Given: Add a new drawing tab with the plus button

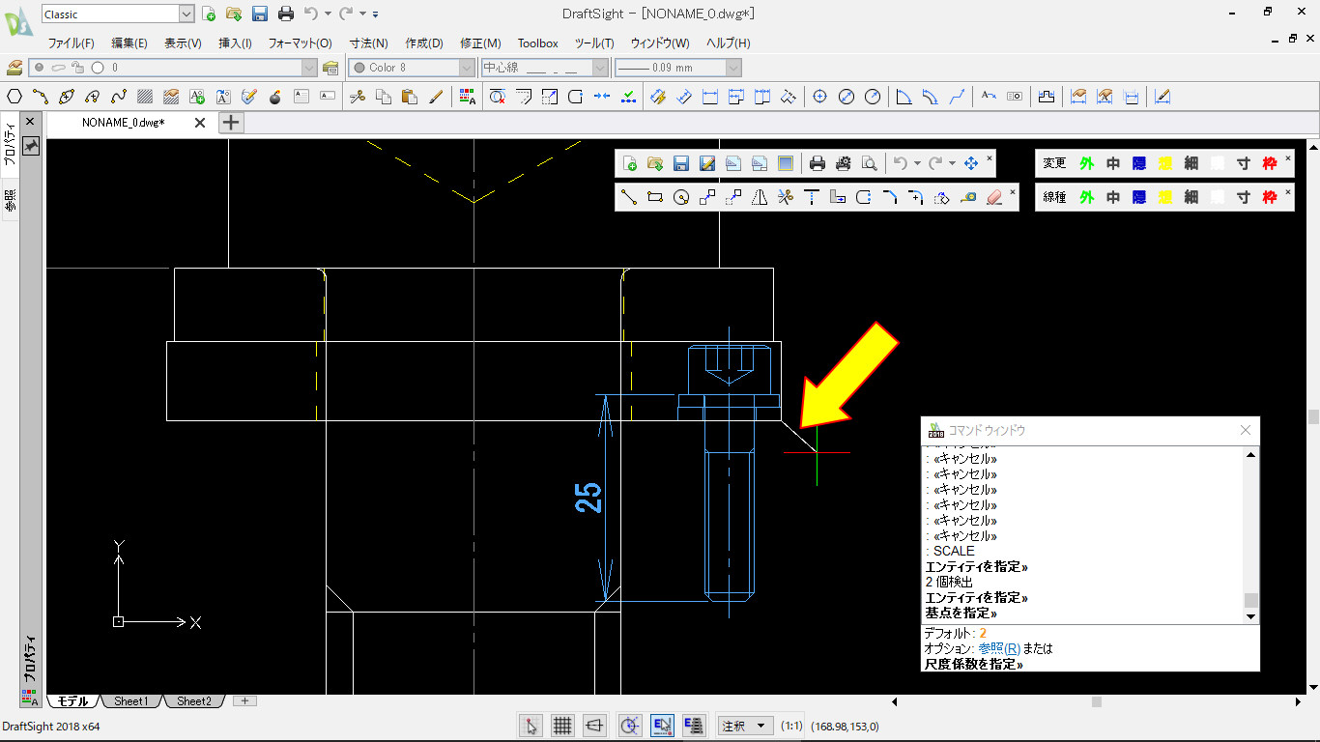Looking at the screenshot, I should [x=231, y=123].
